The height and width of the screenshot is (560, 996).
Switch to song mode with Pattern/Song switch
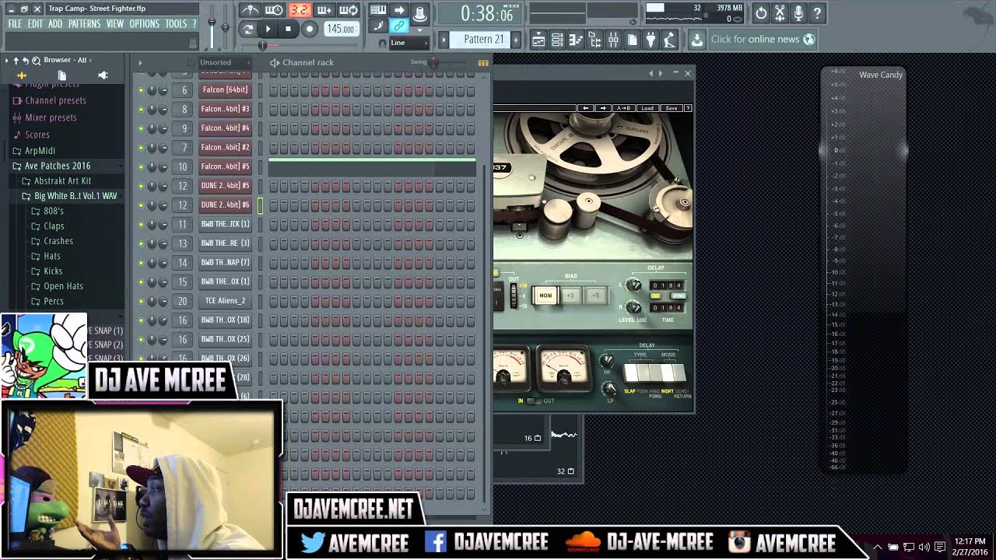248,29
